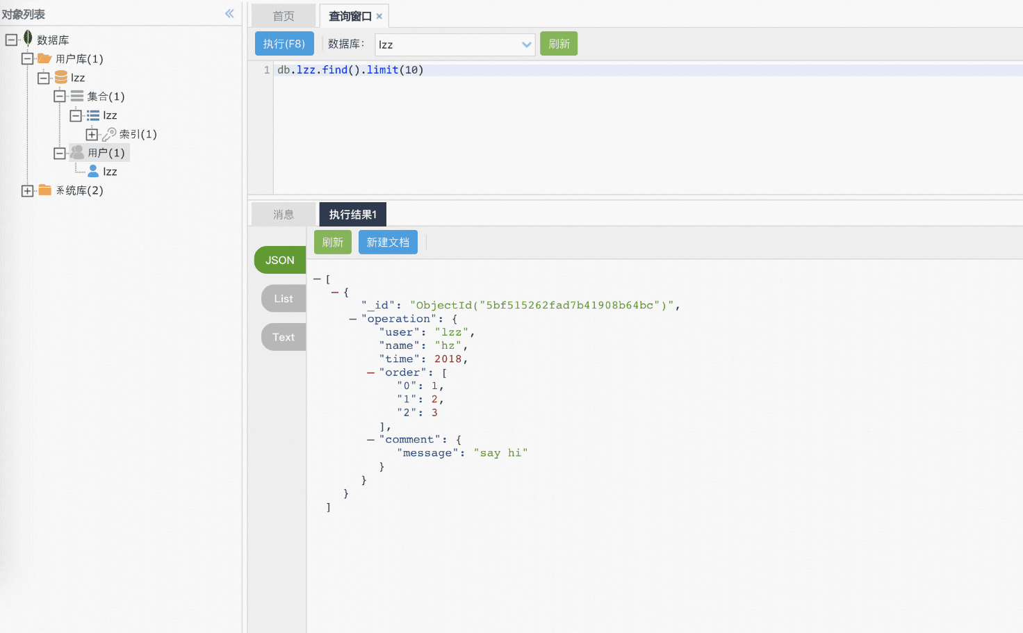Switch result view to Text
This screenshot has width=1023, height=633.
pos(284,337)
